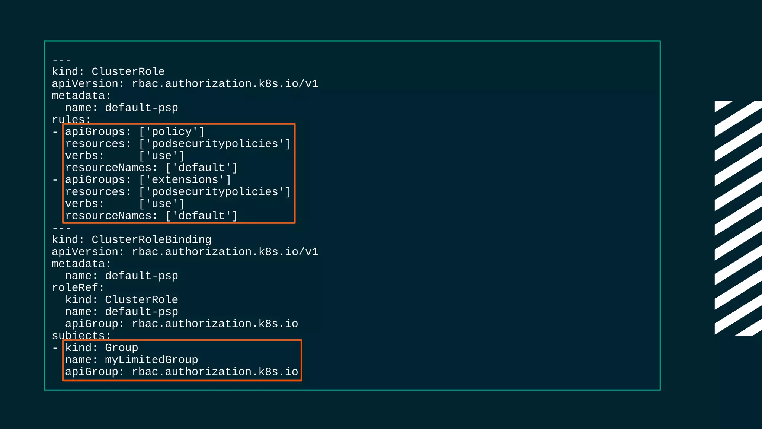The height and width of the screenshot is (429, 762).
Task: Click the resources line under apiGroups policy
Action: 178,144
